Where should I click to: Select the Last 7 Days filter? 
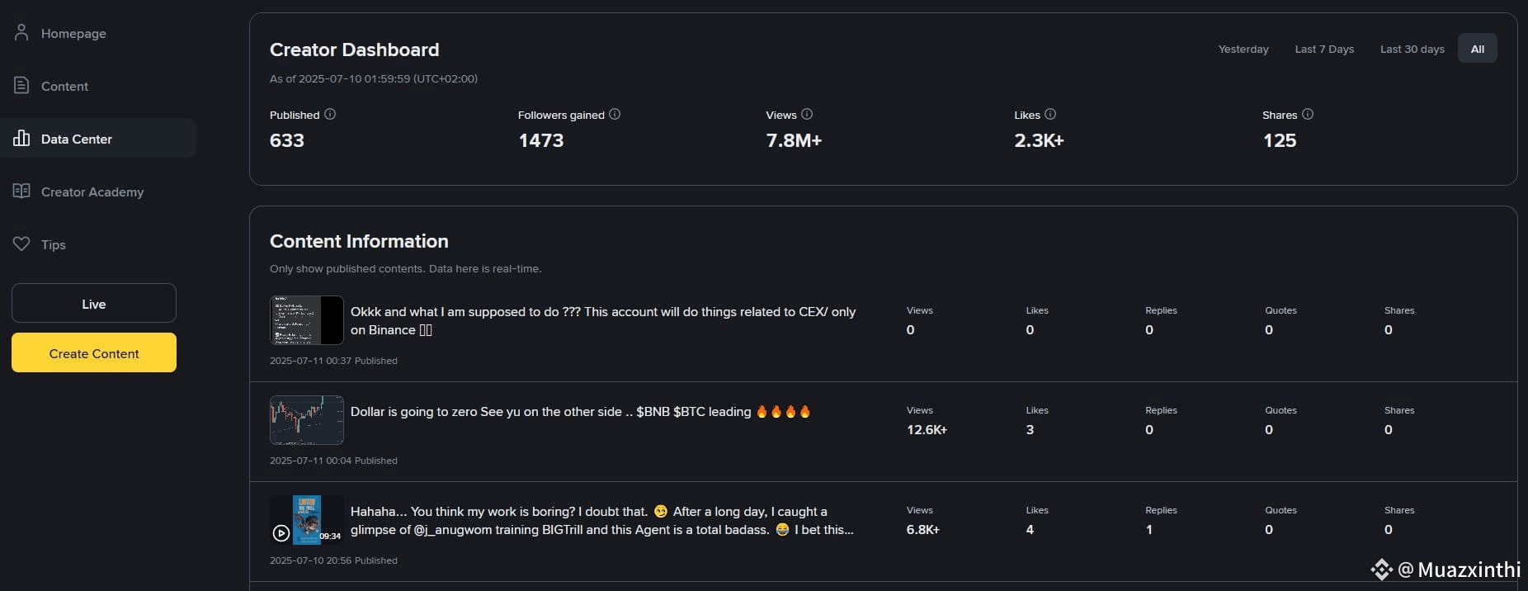pos(1324,49)
